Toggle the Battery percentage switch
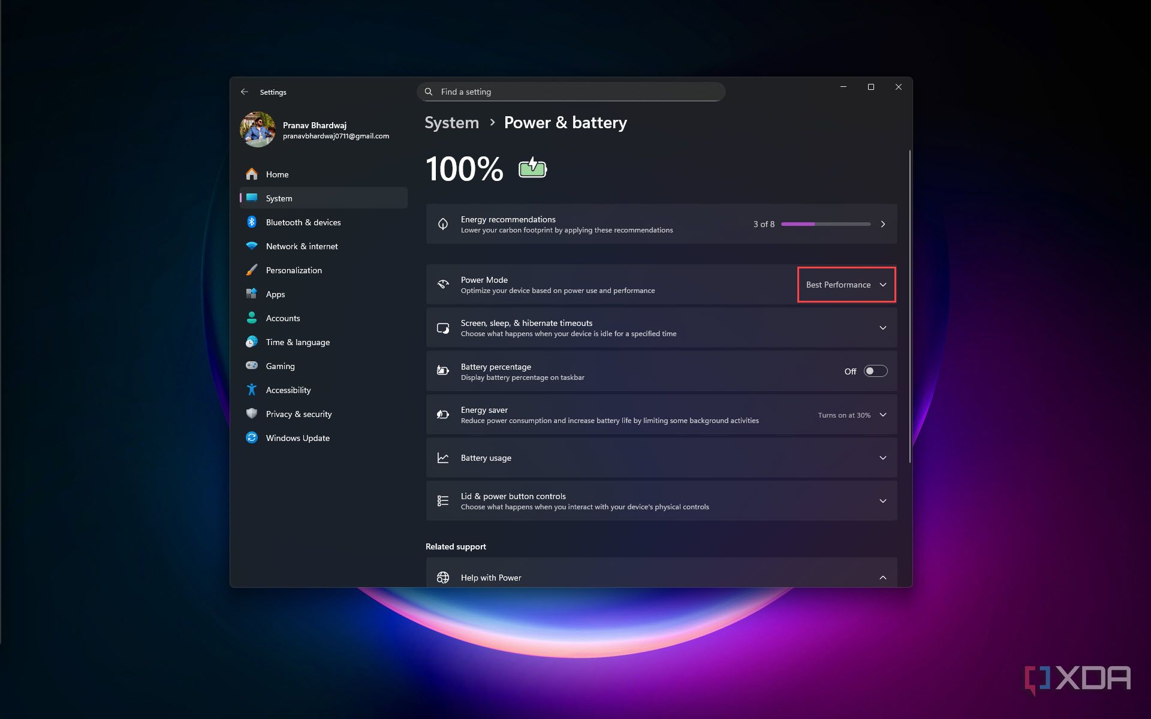The image size is (1151, 719). coord(875,371)
